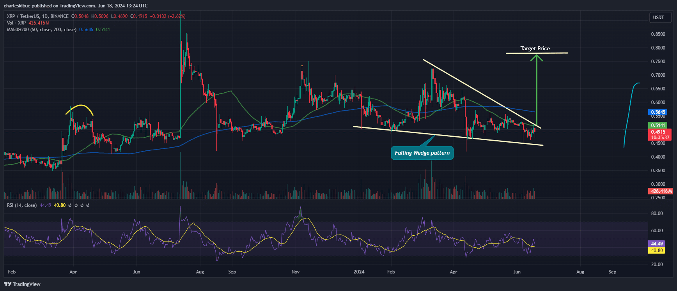Image resolution: width=677 pixels, height=291 pixels.
Task: Click the red 426.416M volume axis tag
Action: 661,191
